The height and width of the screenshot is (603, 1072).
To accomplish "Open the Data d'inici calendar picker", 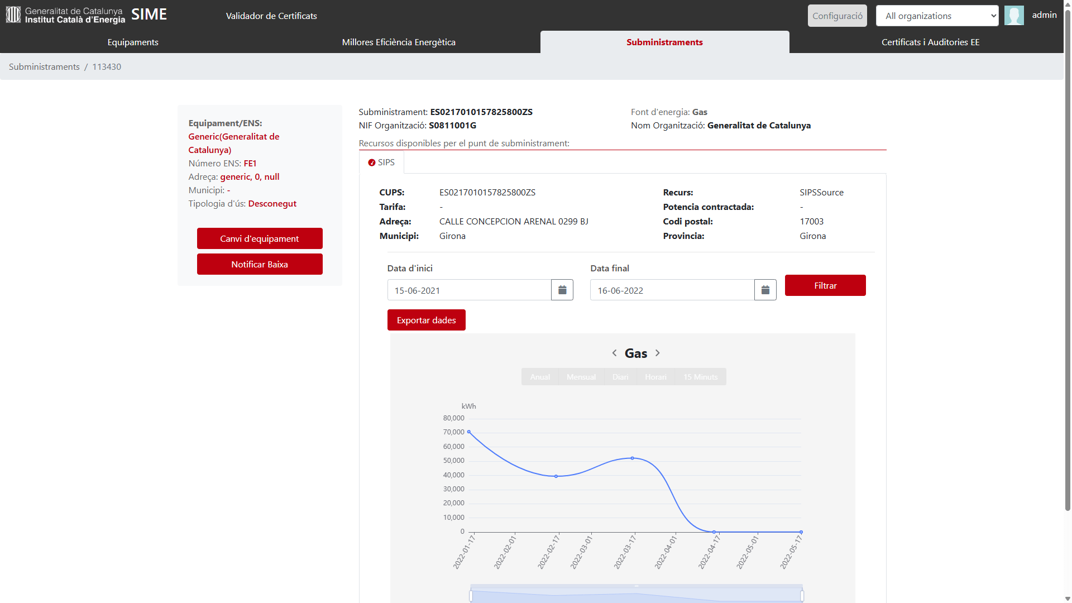I will (x=562, y=290).
